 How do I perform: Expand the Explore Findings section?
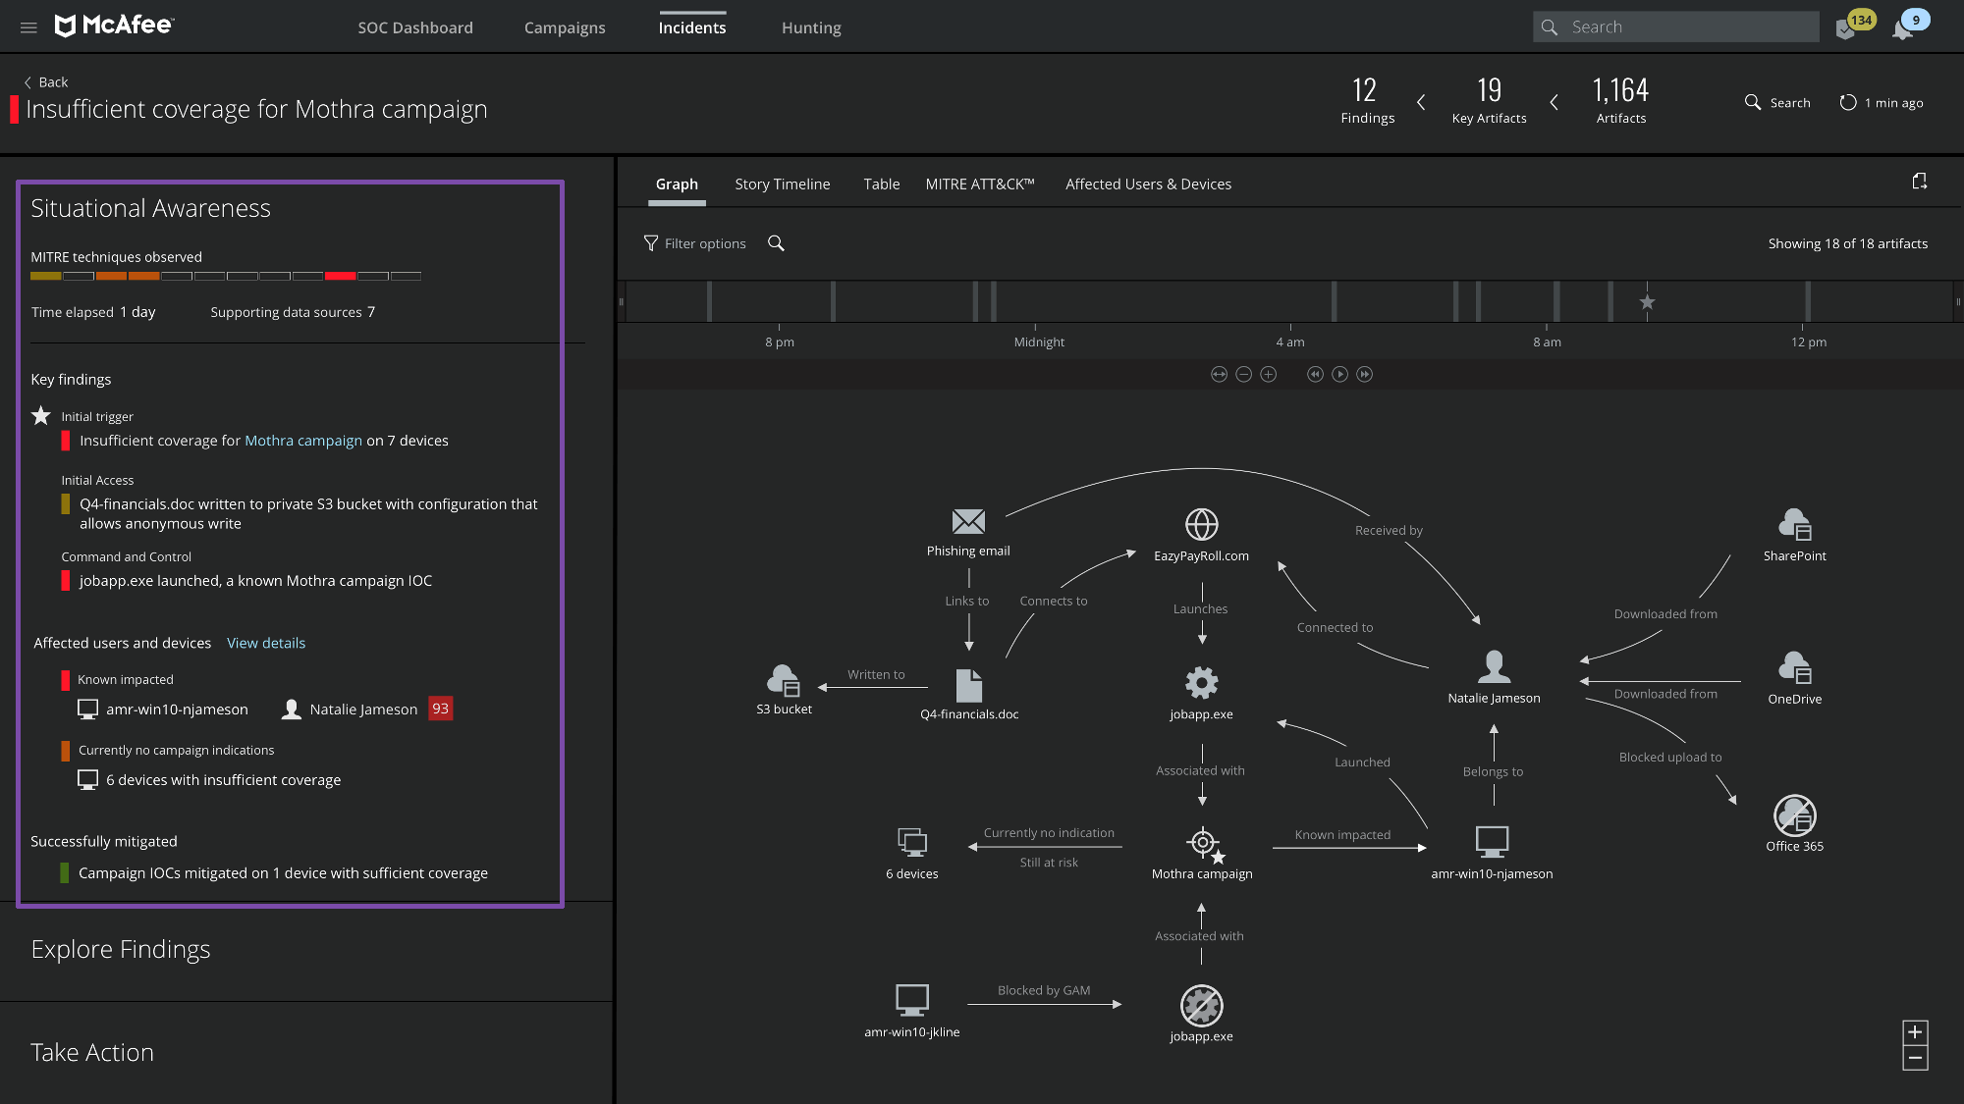[121, 949]
